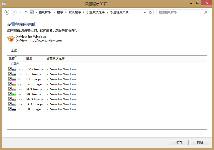Expand the arrow before 控制面板 breadcrumb

[36, 12]
